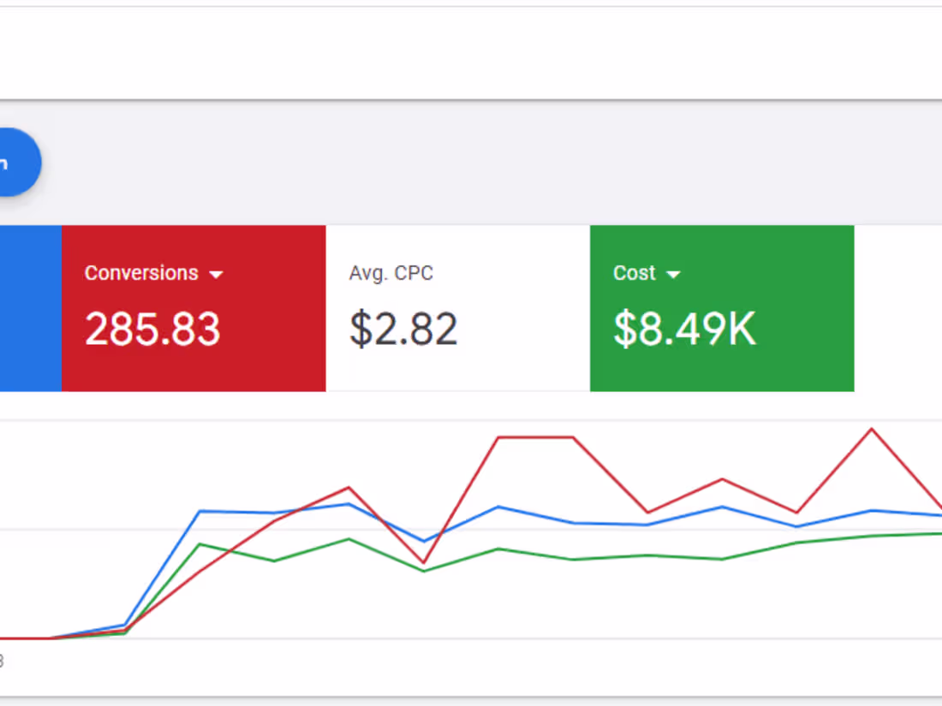The height and width of the screenshot is (706, 942).
Task: Select the red conversions trend line
Action: tap(531, 436)
